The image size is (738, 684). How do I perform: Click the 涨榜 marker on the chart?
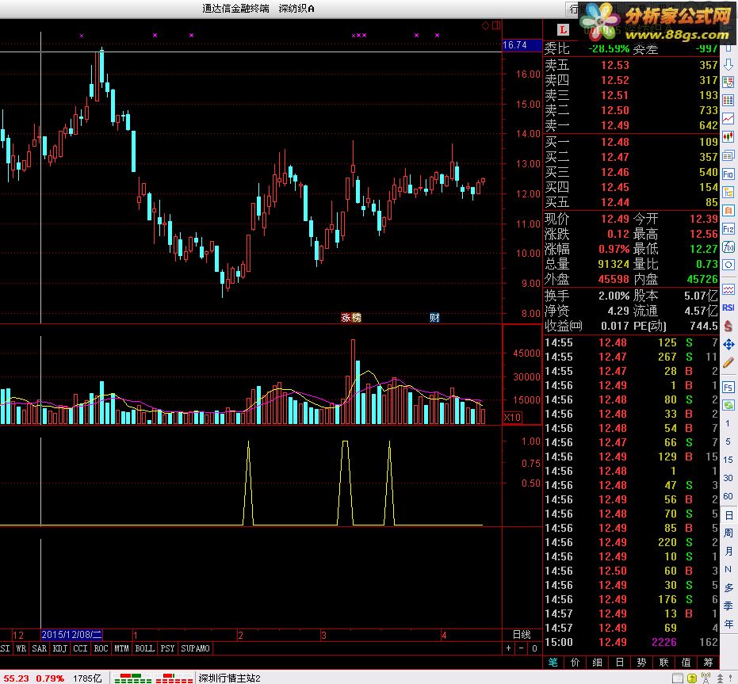pos(350,317)
